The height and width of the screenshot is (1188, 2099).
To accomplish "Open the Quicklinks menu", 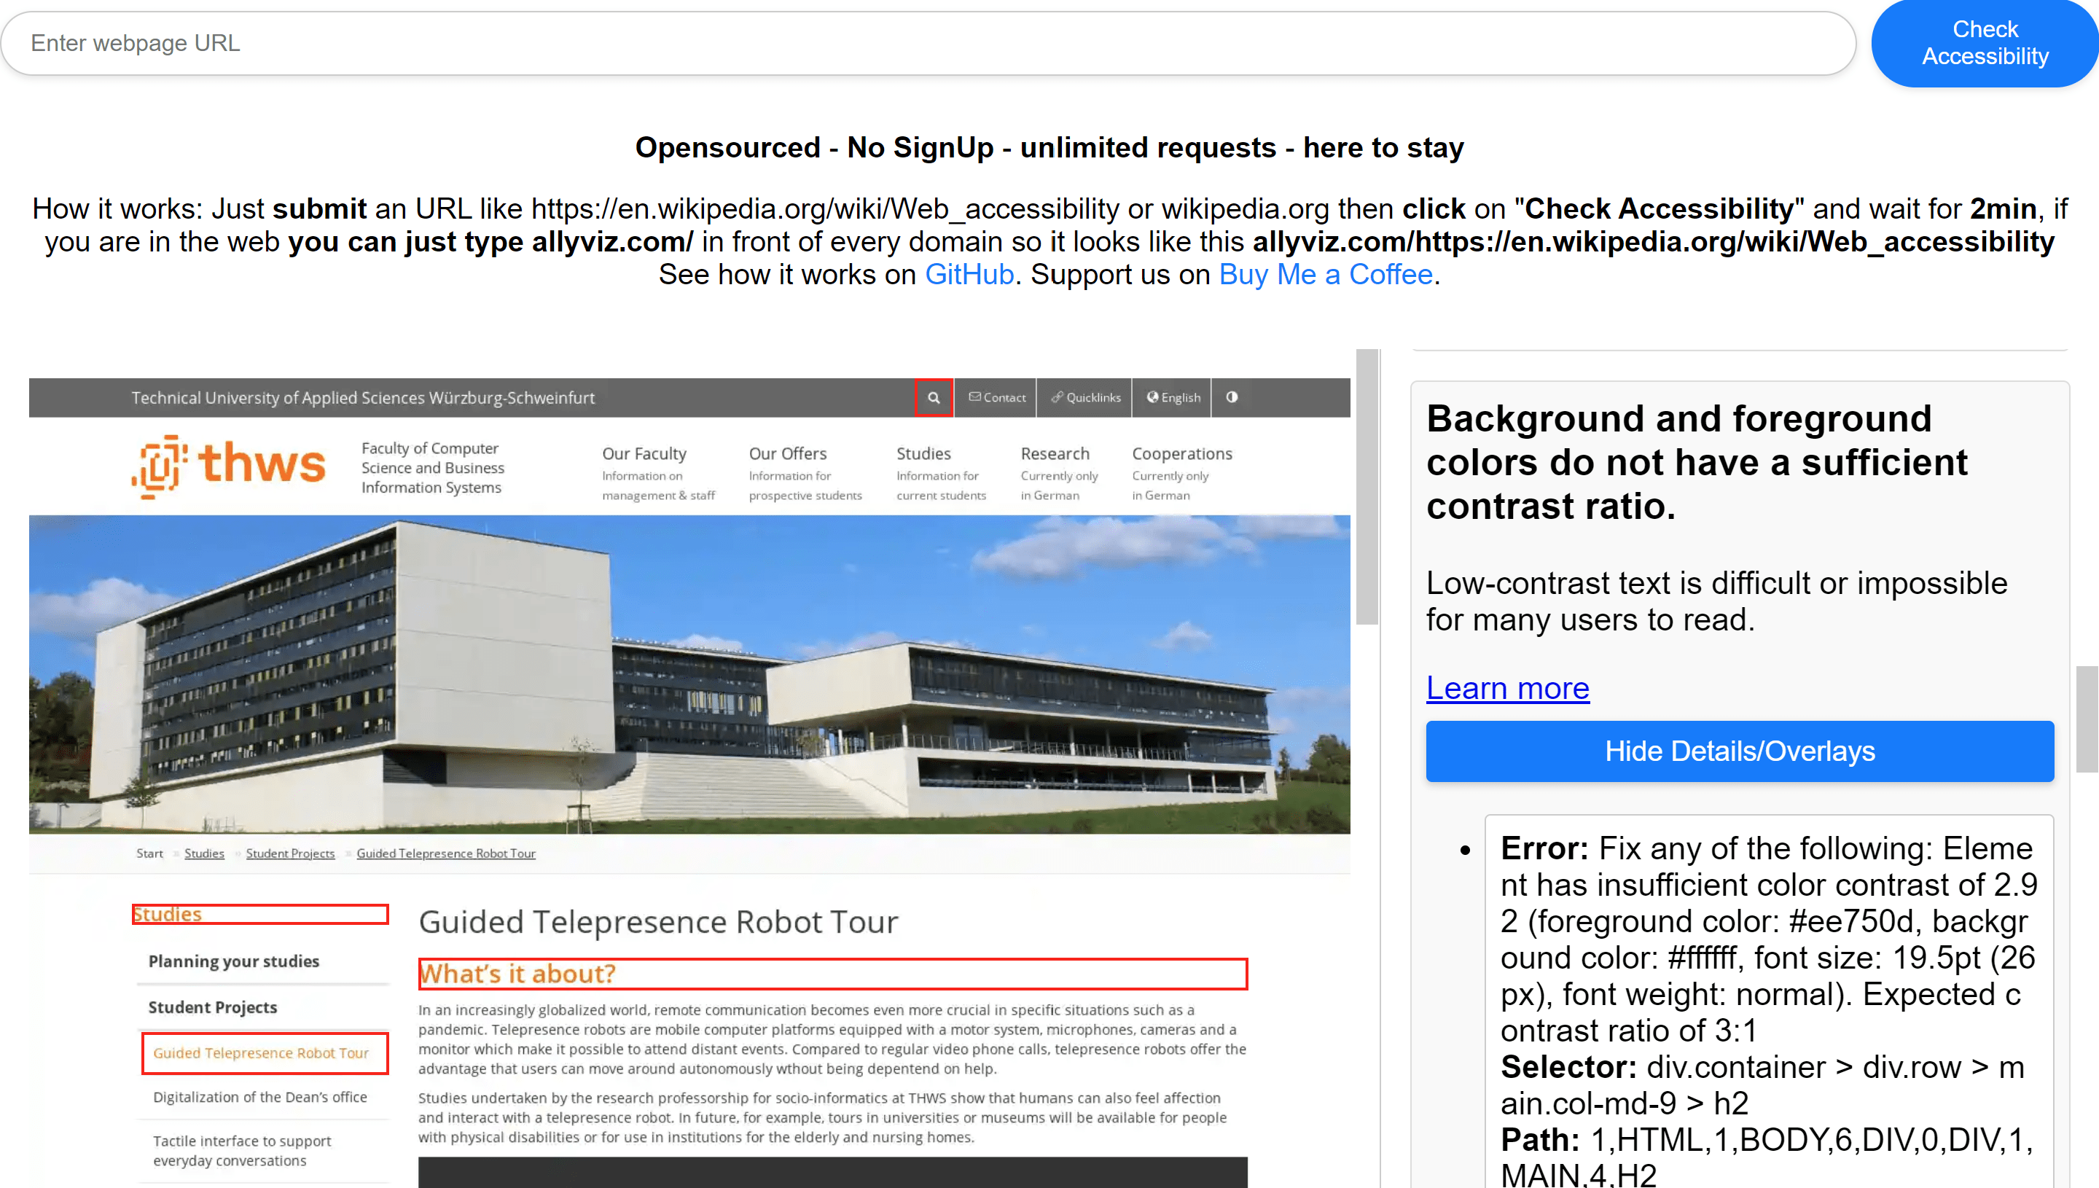I will (1085, 397).
